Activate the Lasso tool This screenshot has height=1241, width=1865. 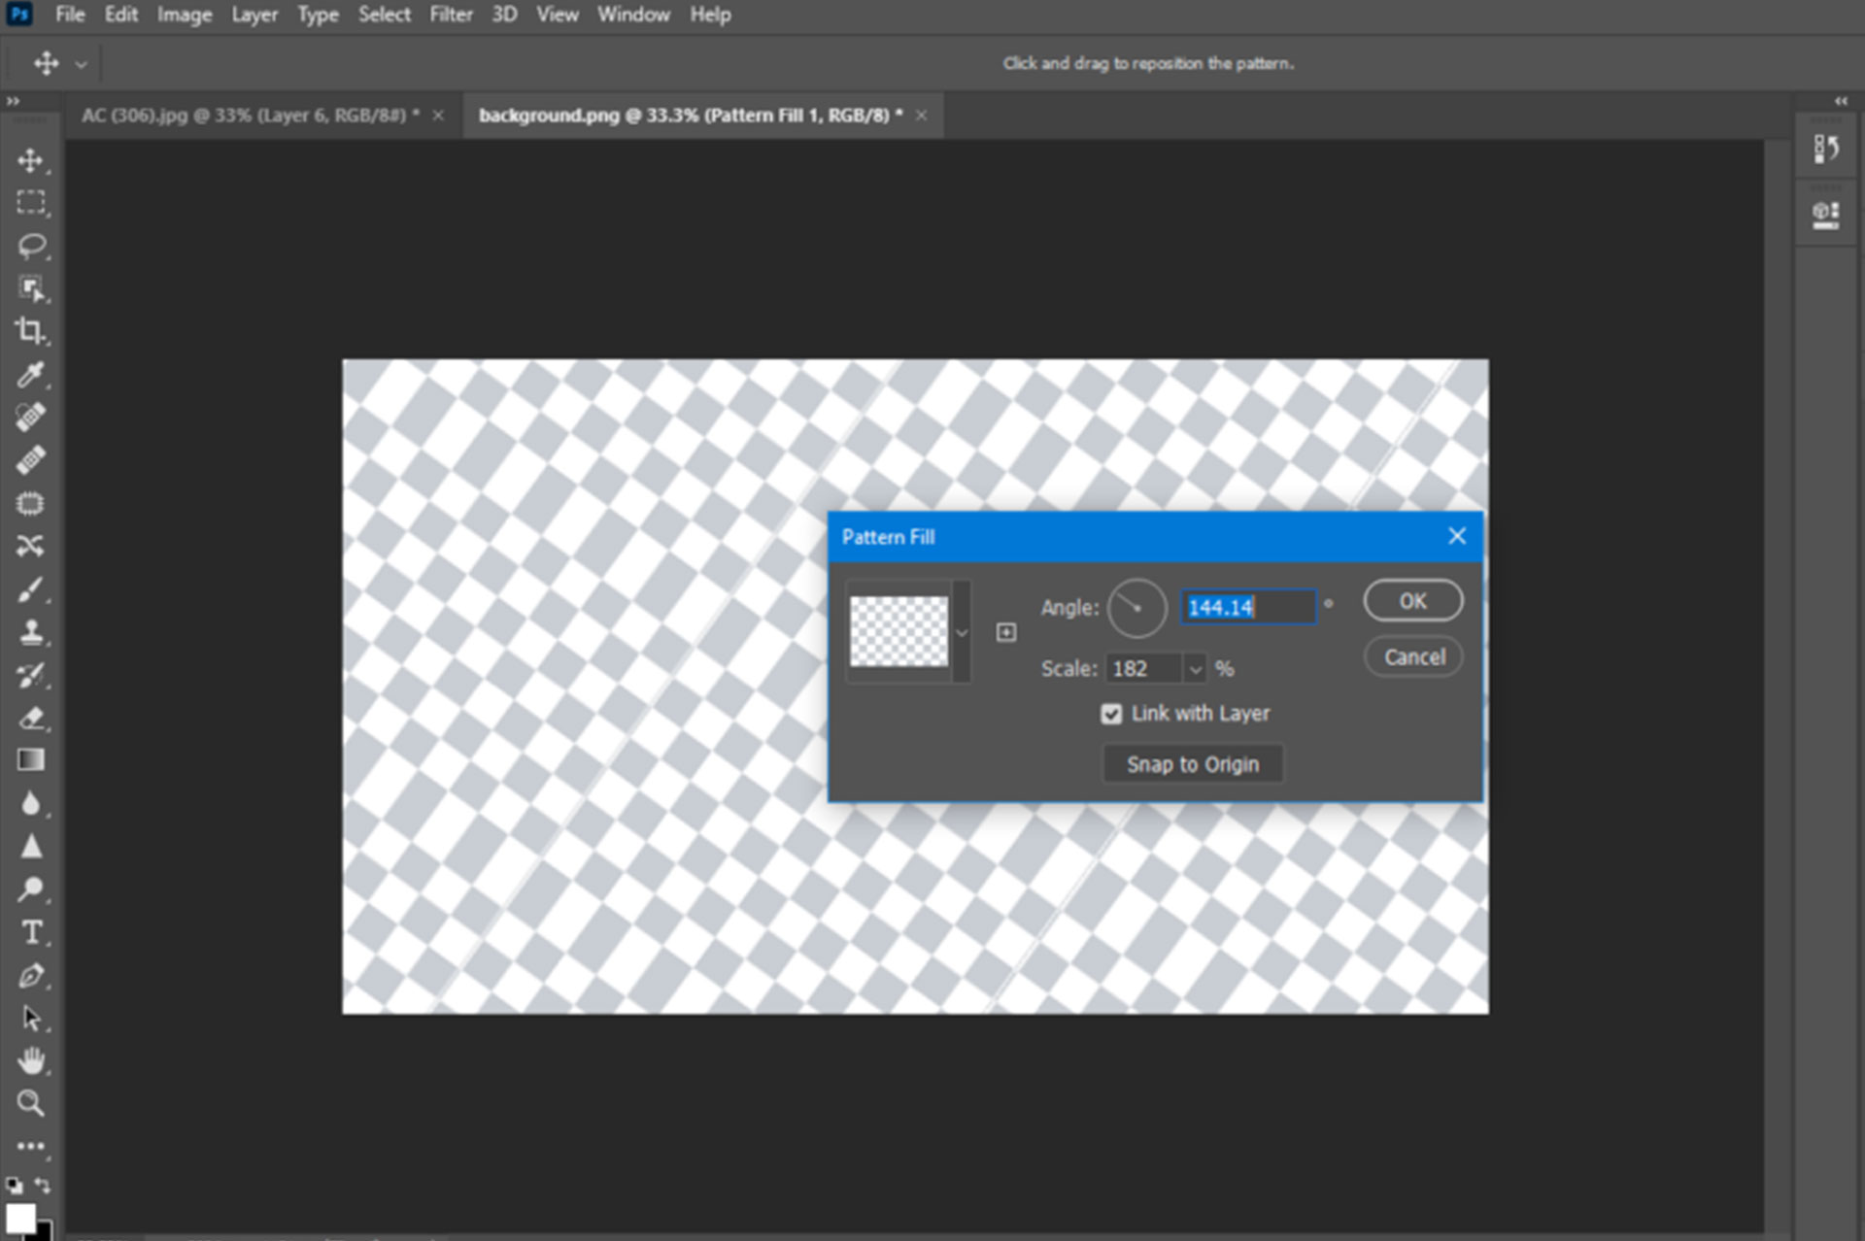coord(32,246)
